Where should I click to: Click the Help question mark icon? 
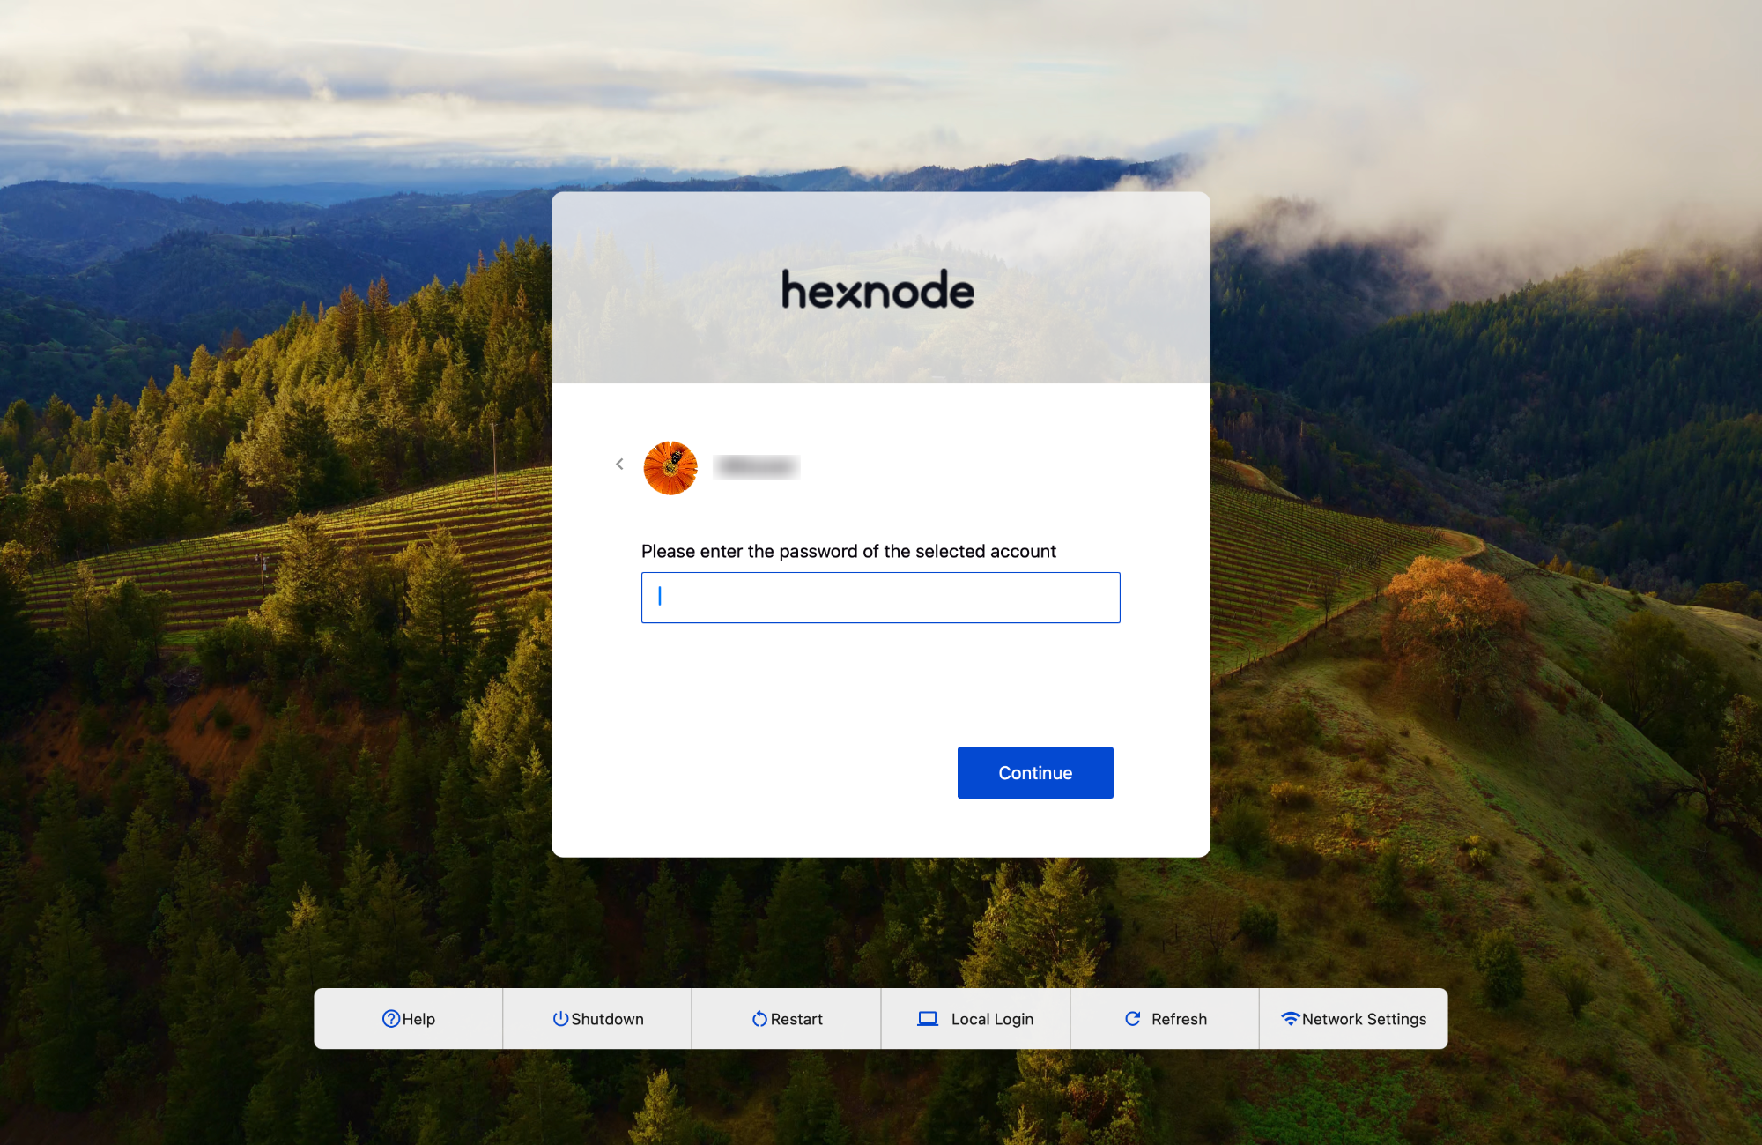point(391,1019)
